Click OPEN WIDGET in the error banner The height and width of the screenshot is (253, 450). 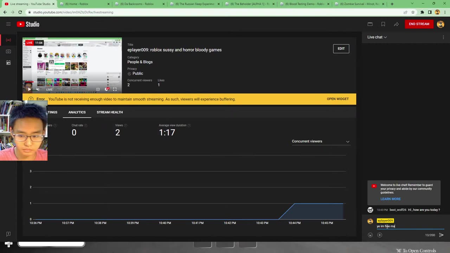(338, 99)
